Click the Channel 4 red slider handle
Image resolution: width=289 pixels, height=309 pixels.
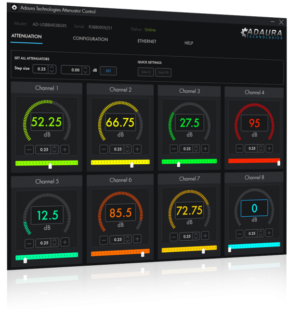click(279, 163)
